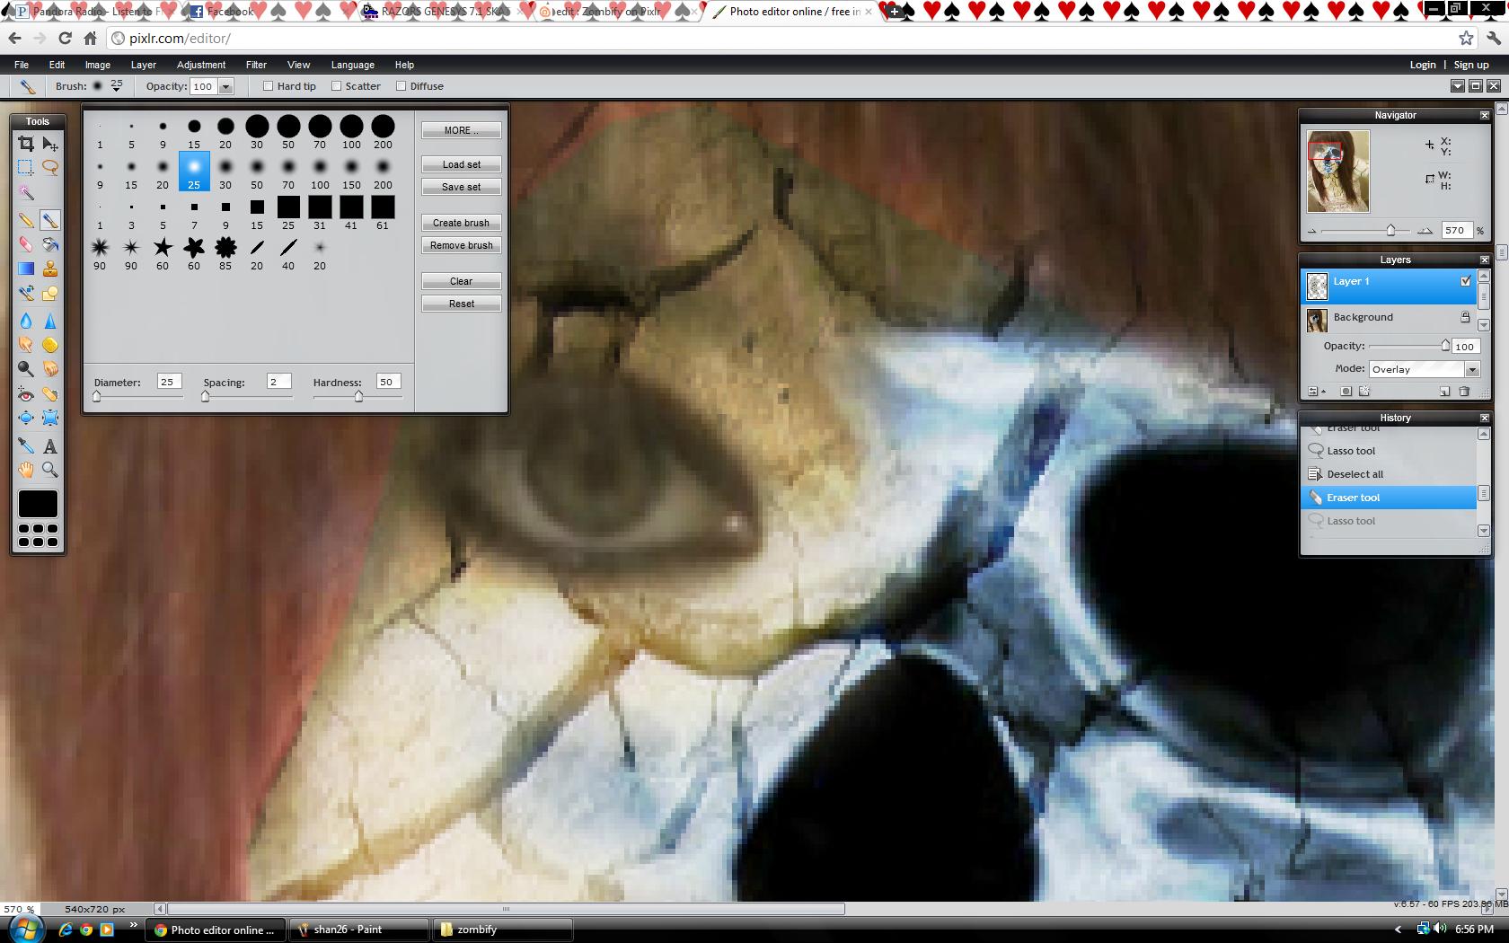Click the layer Opacity slider handle

(1445, 345)
